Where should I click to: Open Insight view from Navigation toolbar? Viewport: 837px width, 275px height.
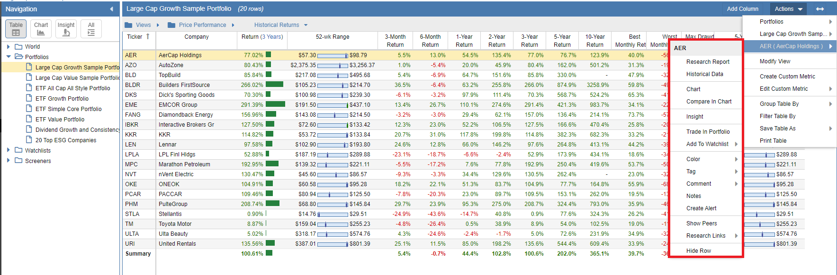[66, 29]
